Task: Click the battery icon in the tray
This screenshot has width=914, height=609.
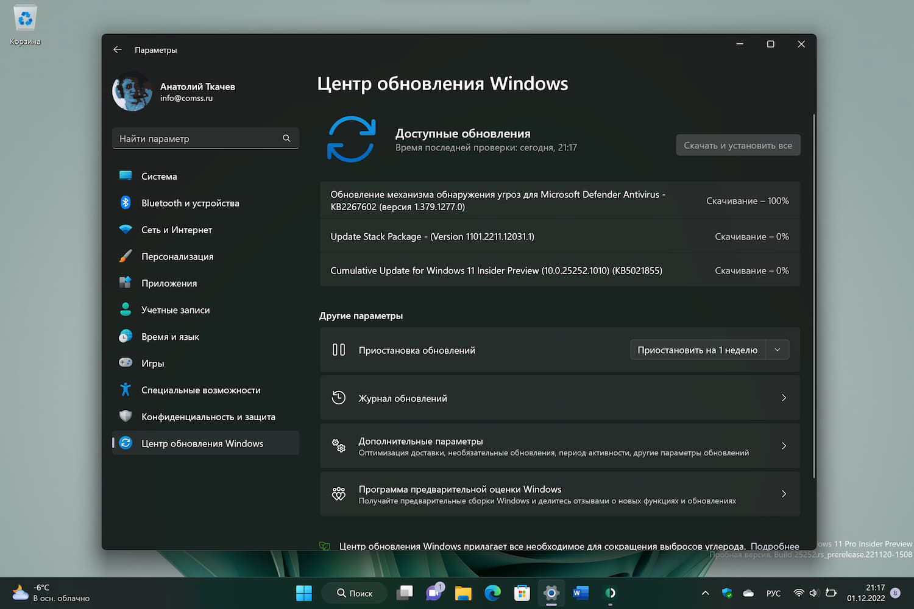Action: 831,593
